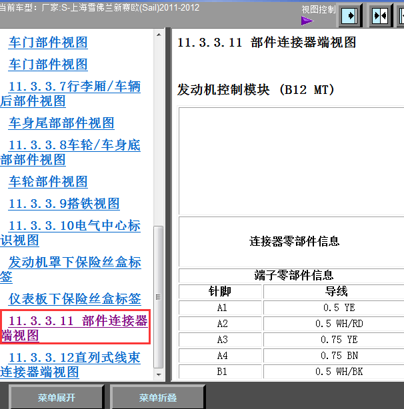Image resolution: width=404 pixels, height=409 pixels.
Task: Click the 0.5 WH/RD wire cell
Action: point(334,324)
